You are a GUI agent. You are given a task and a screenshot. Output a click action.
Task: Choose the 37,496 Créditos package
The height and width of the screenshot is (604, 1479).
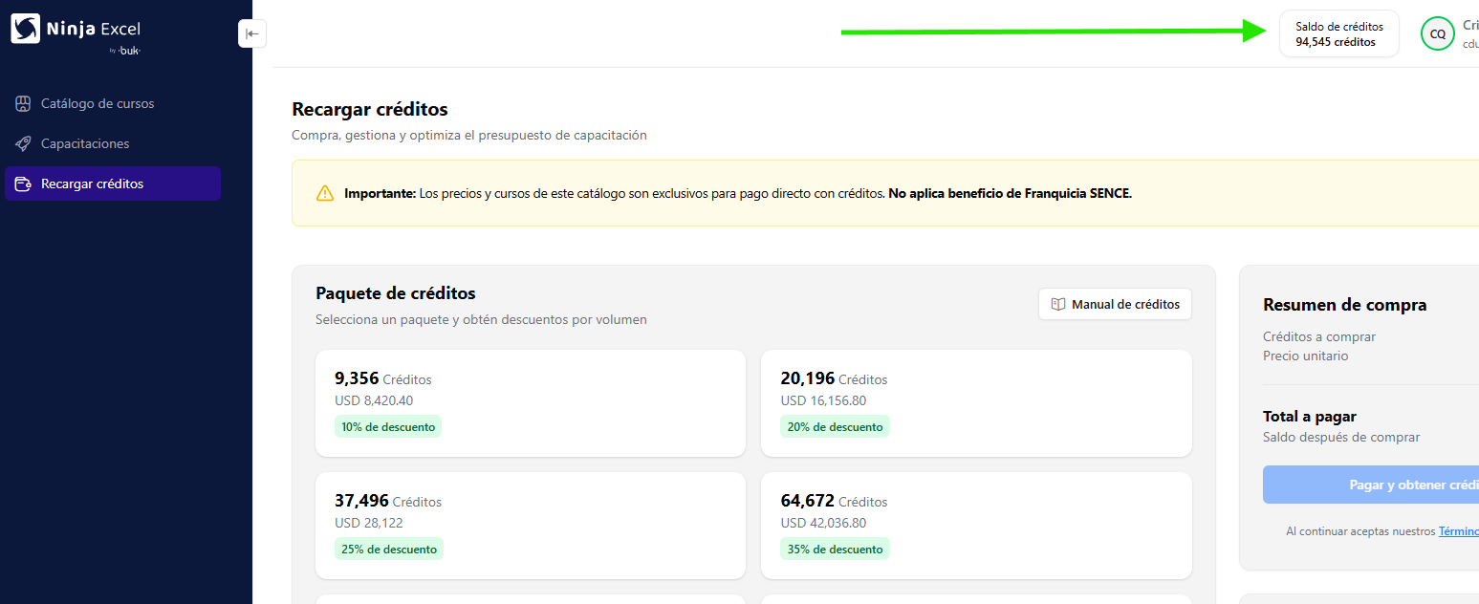531,526
